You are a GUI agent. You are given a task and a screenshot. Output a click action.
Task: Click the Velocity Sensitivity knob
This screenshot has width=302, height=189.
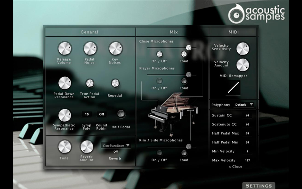(x=243, y=49)
